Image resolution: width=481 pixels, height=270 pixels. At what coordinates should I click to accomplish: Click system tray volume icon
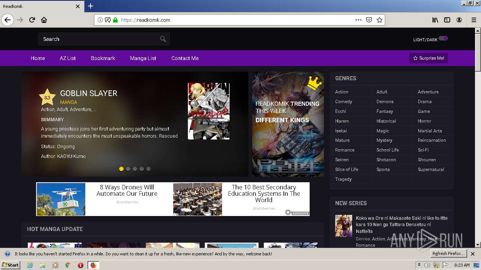[427, 265]
